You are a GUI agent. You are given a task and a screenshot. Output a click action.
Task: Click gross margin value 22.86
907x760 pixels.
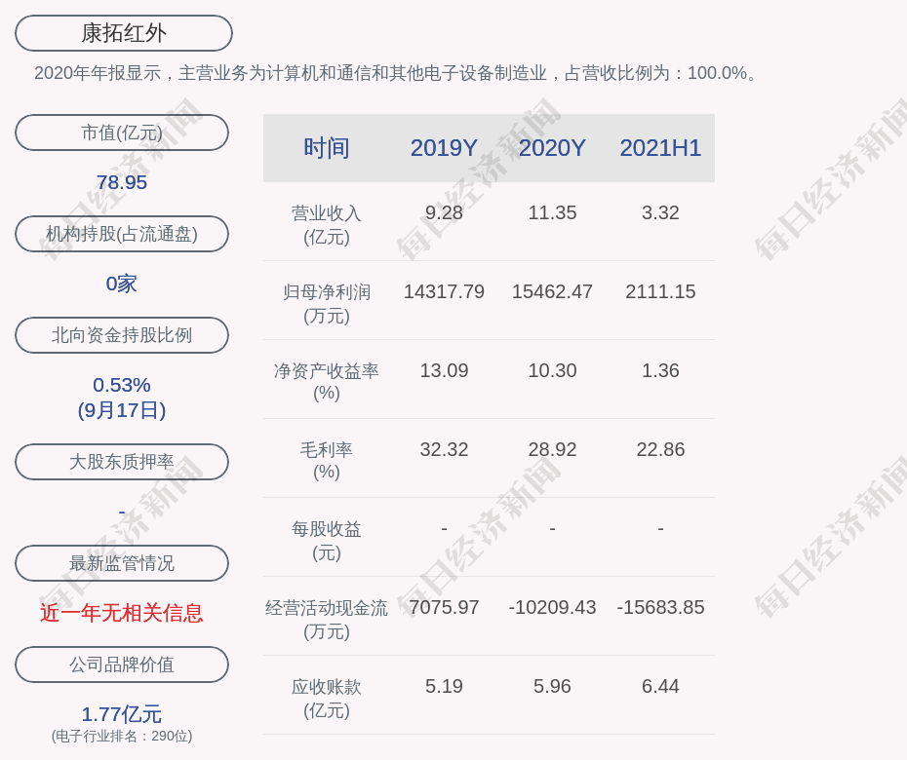tap(660, 449)
